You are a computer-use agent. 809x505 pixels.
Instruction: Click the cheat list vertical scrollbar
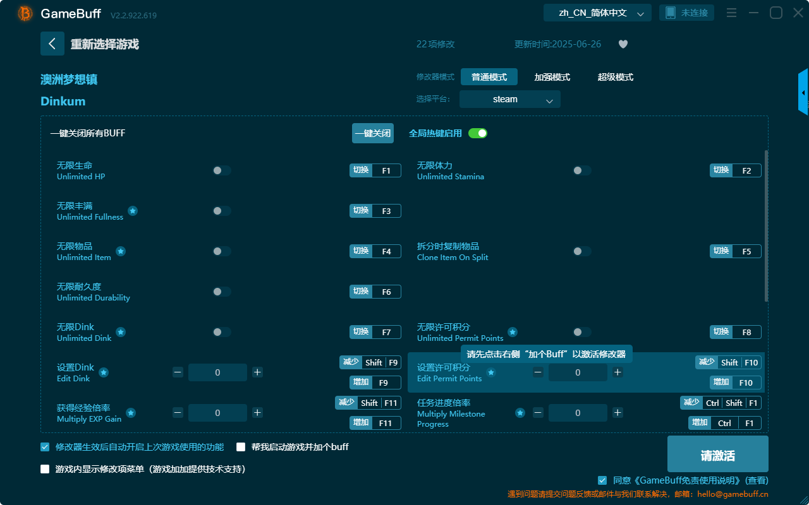click(x=767, y=226)
